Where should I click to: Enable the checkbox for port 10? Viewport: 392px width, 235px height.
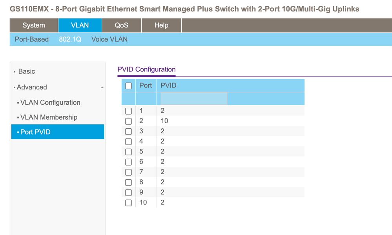[128, 203]
